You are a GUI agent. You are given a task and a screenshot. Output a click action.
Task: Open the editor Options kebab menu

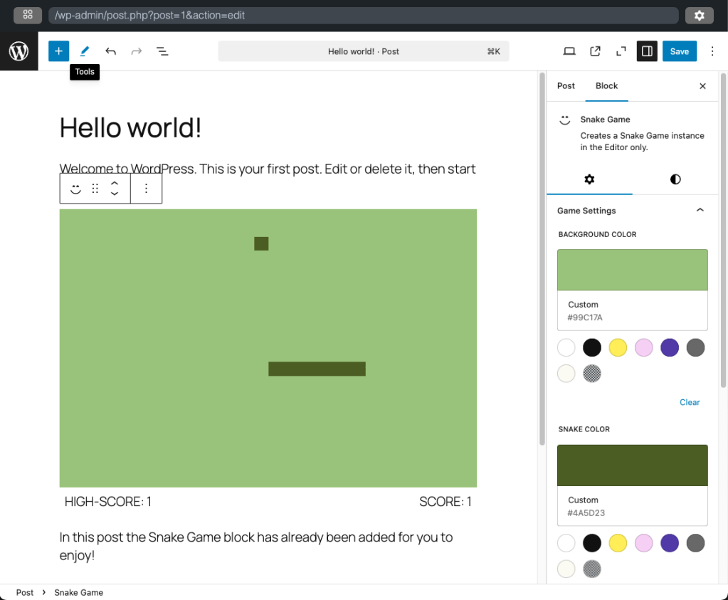coord(712,51)
